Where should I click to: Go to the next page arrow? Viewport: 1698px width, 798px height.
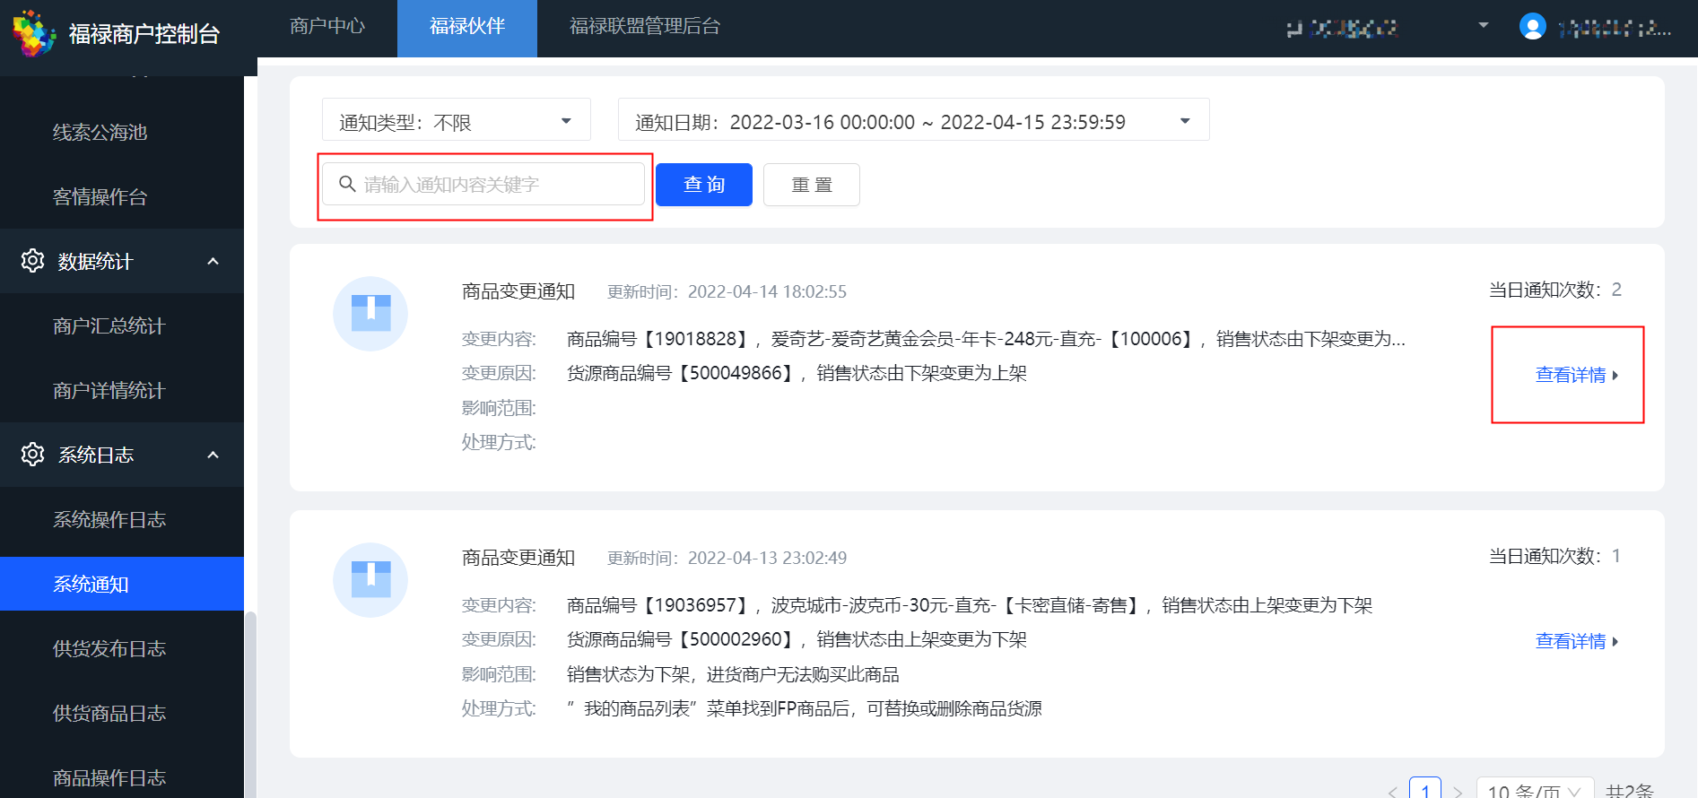(x=1458, y=791)
